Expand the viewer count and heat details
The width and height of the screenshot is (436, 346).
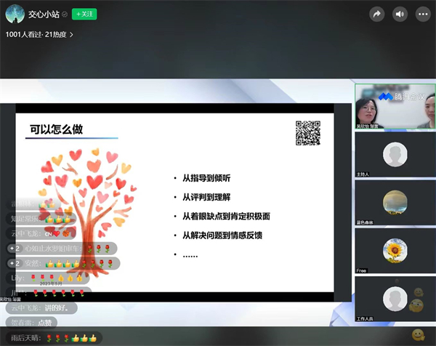click(x=39, y=34)
